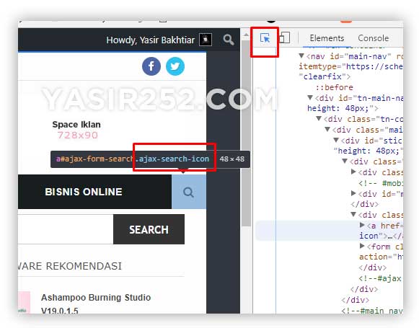Select the "clearfix"> class text line
The height and width of the screenshot is (328, 419).
325,76
